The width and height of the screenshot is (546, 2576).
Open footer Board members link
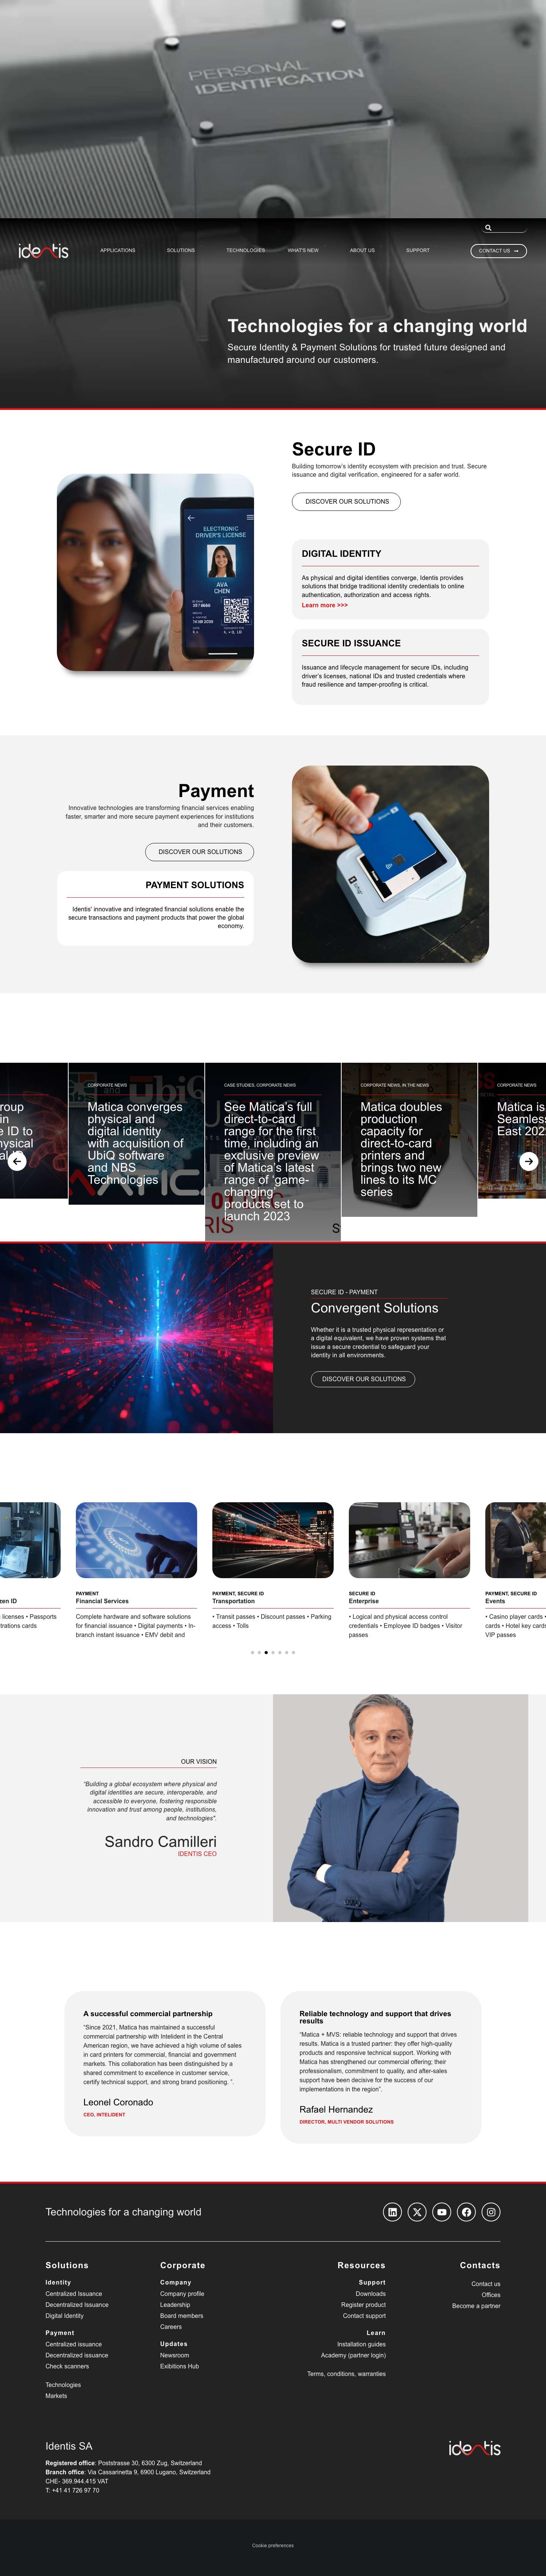click(182, 2316)
